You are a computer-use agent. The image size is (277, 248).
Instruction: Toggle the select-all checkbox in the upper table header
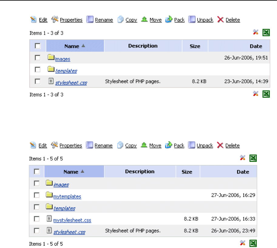click(38, 46)
